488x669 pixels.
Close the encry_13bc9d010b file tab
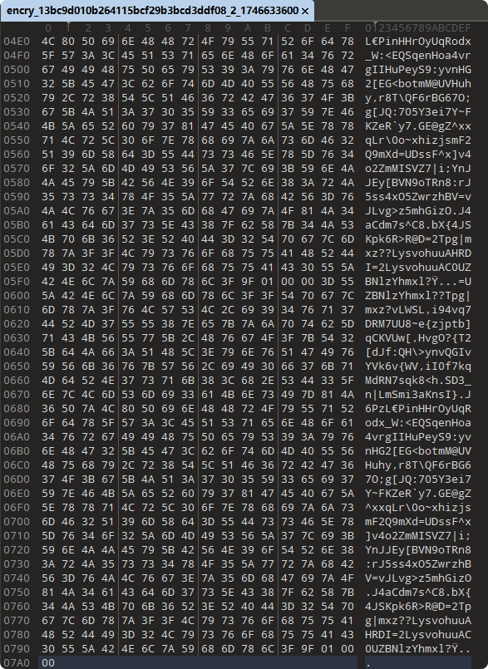click(x=305, y=11)
